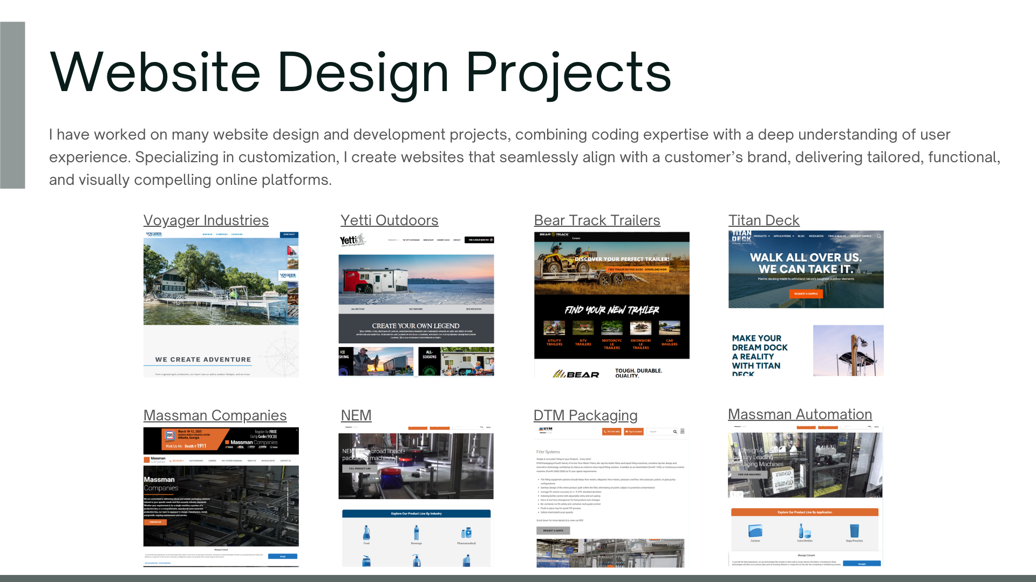Follow the Massman Automation link

(x=800, y=414)
